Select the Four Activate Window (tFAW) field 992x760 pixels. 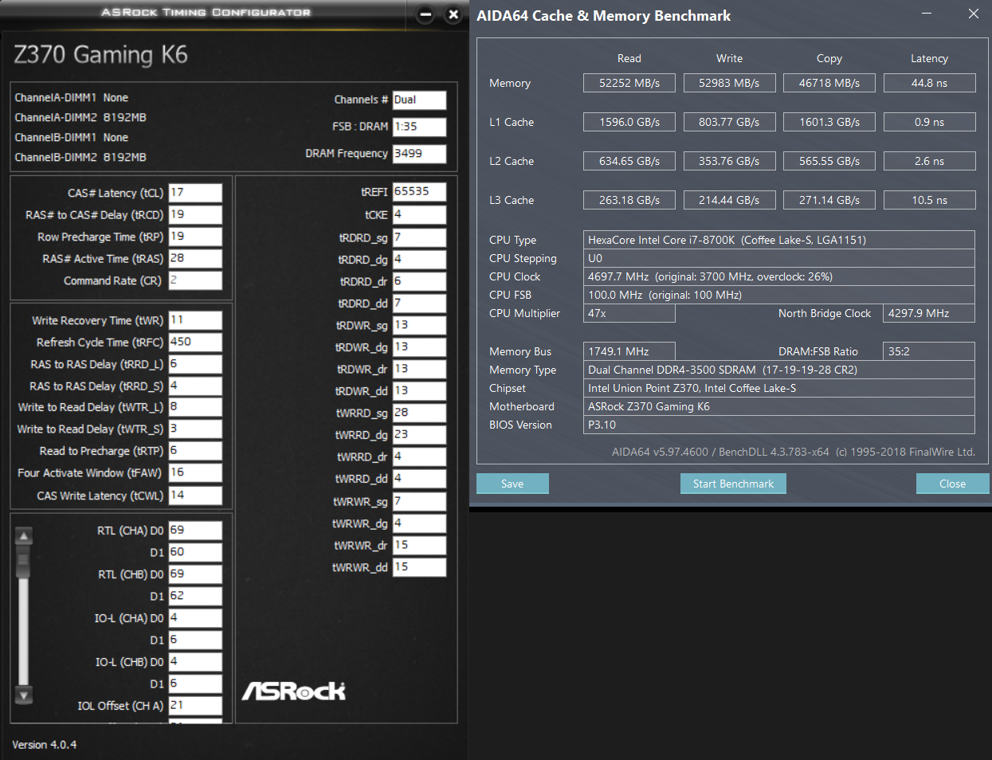tap(195, 472)
